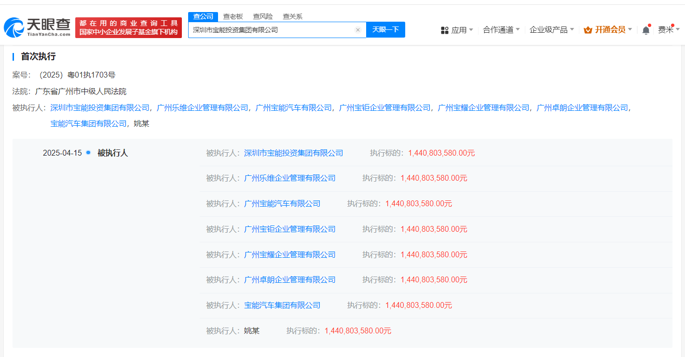Click the amount in the 广州宝能汽车有限公司 row
Image resolution: width=685 pixels, height=357 pixels.
pyautogui.click(x=419, y=204)
